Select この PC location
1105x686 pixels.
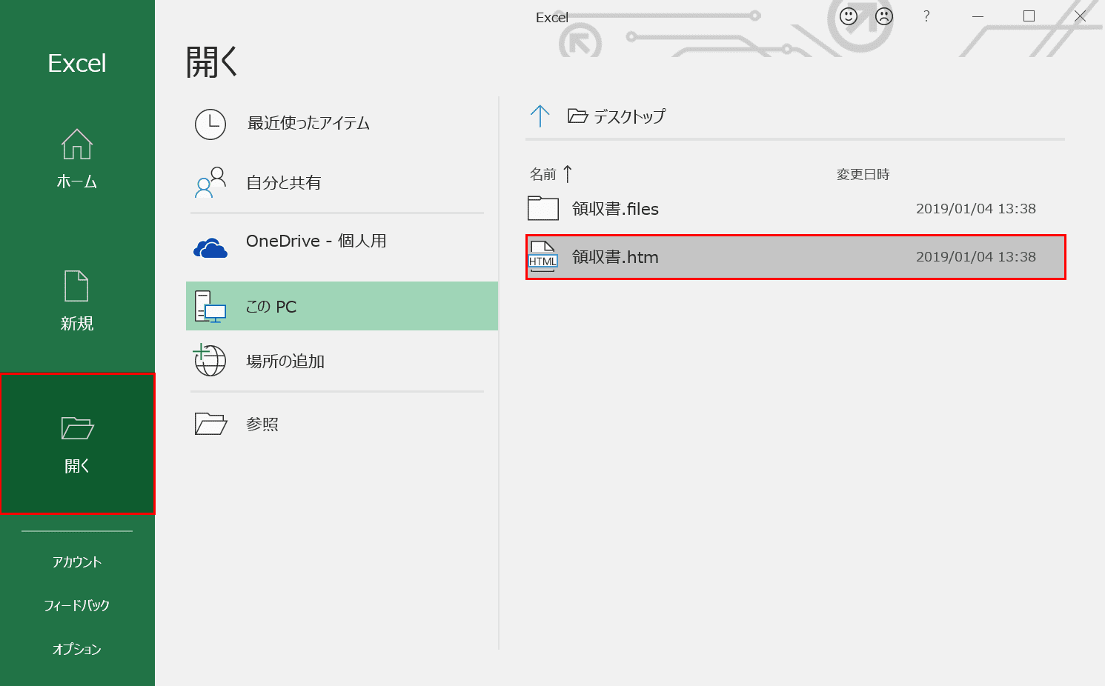coord(342,306)
